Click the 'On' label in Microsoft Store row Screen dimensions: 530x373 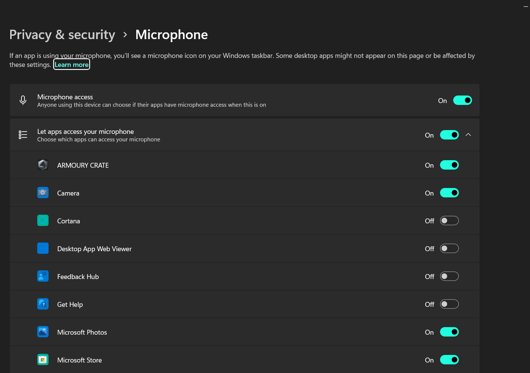[x=429, y=360]
